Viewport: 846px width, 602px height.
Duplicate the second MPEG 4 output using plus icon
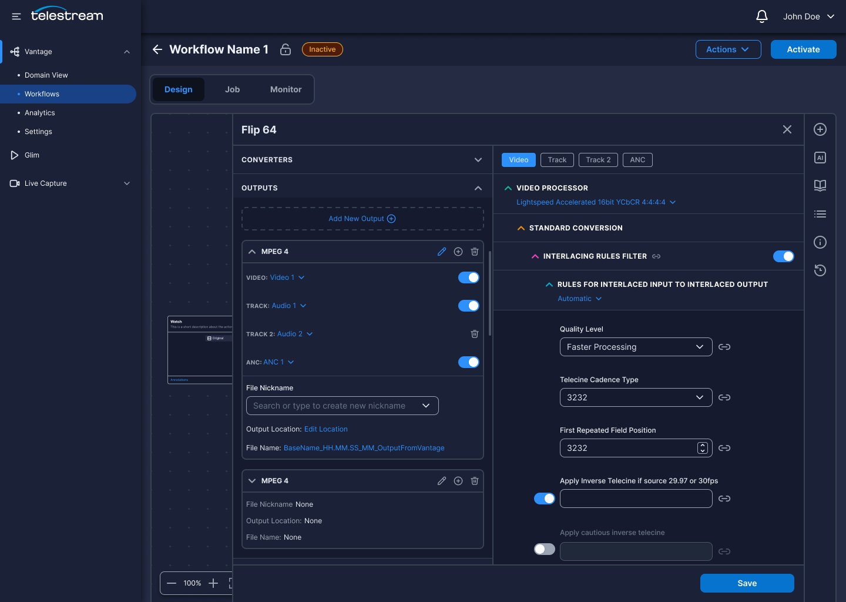[x=458, y=481]
